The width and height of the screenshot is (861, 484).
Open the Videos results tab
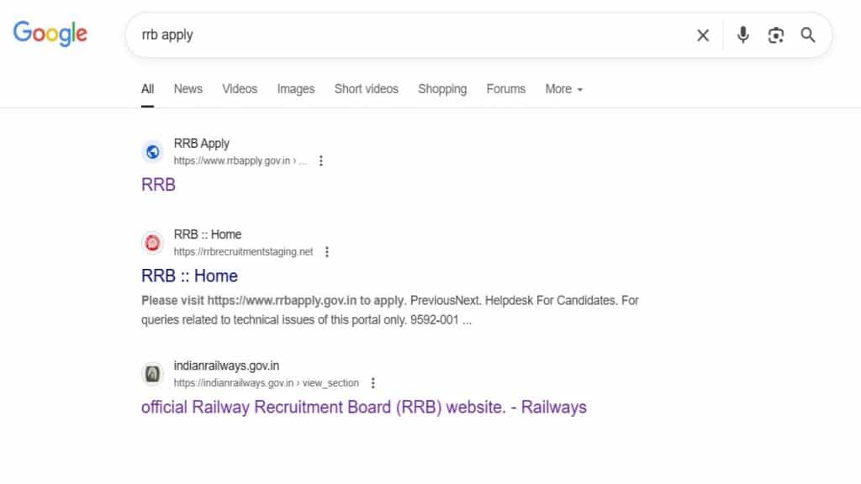pos(240,89)
